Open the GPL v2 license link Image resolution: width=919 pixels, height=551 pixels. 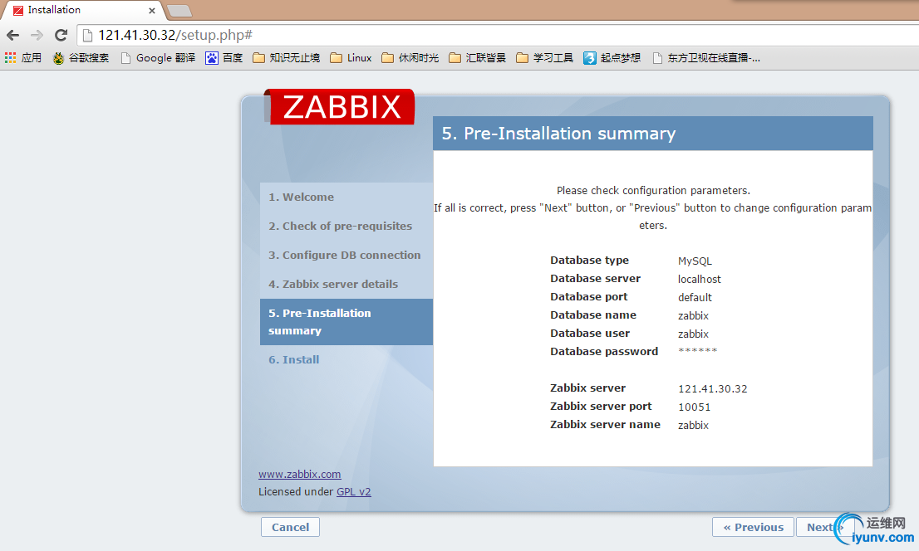point(353,492)
